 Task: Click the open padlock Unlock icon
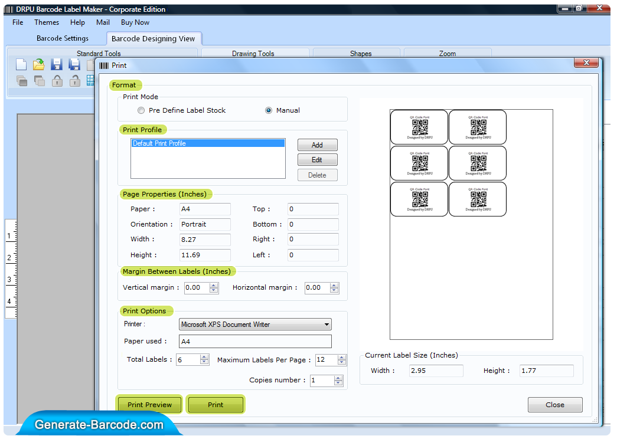tap(74, 81)
